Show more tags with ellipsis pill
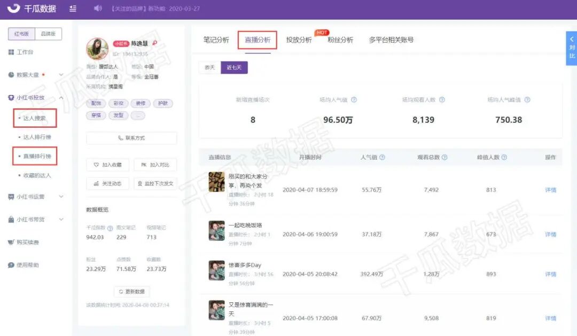 [138, 115]
